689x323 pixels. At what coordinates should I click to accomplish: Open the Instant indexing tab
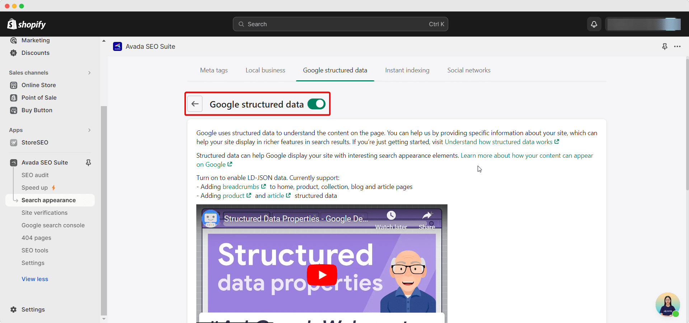point(407,70)
